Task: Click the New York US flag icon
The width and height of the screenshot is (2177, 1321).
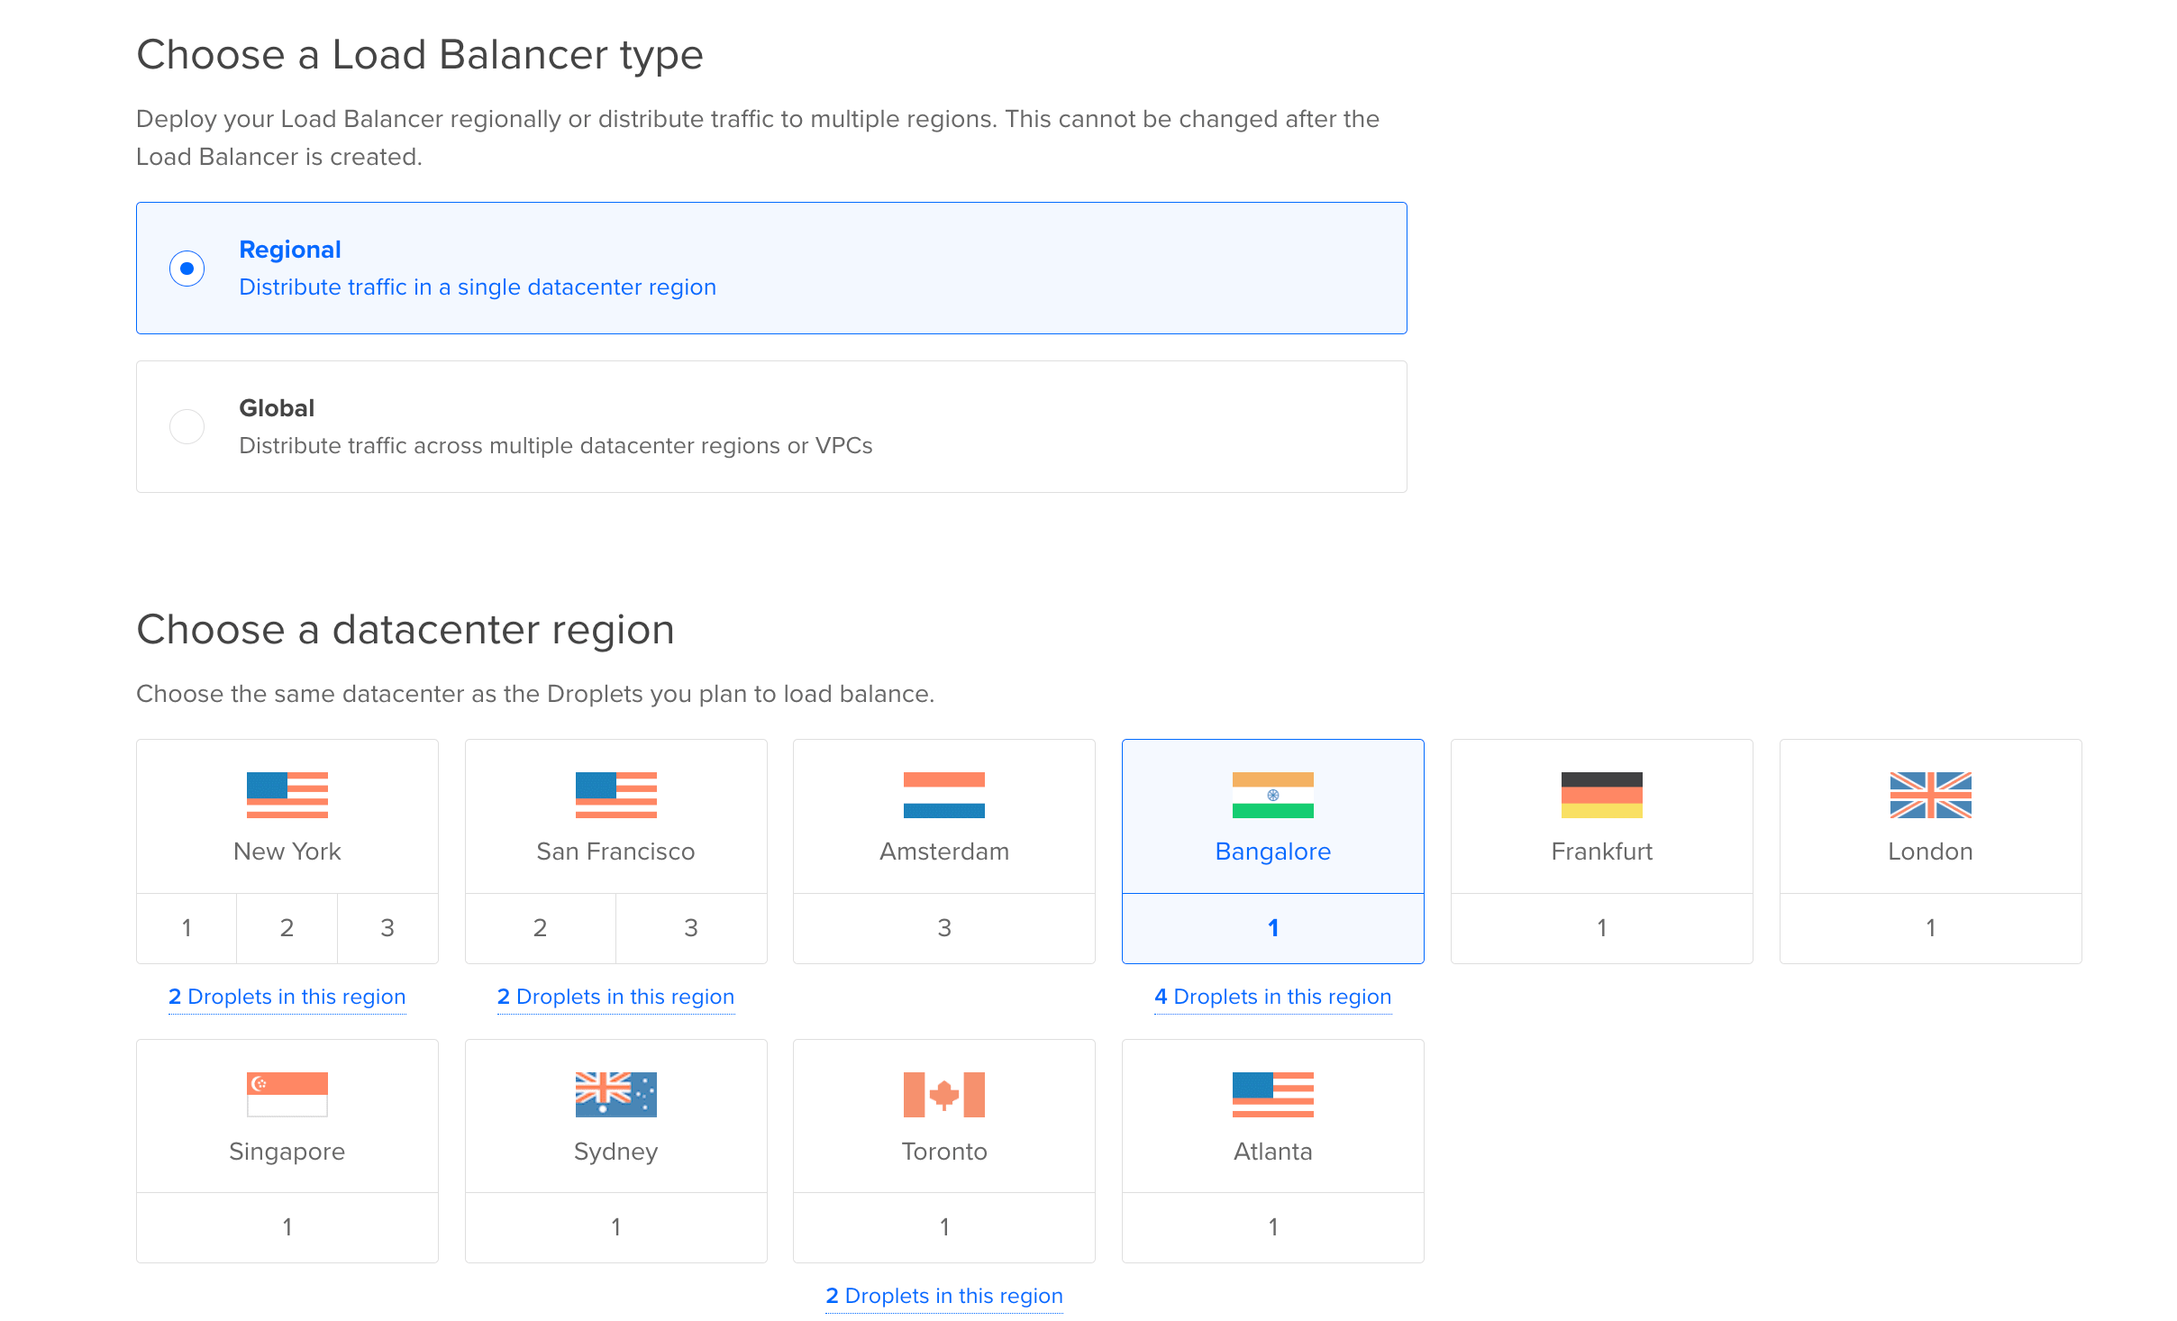Action: [x=287, y=795]
